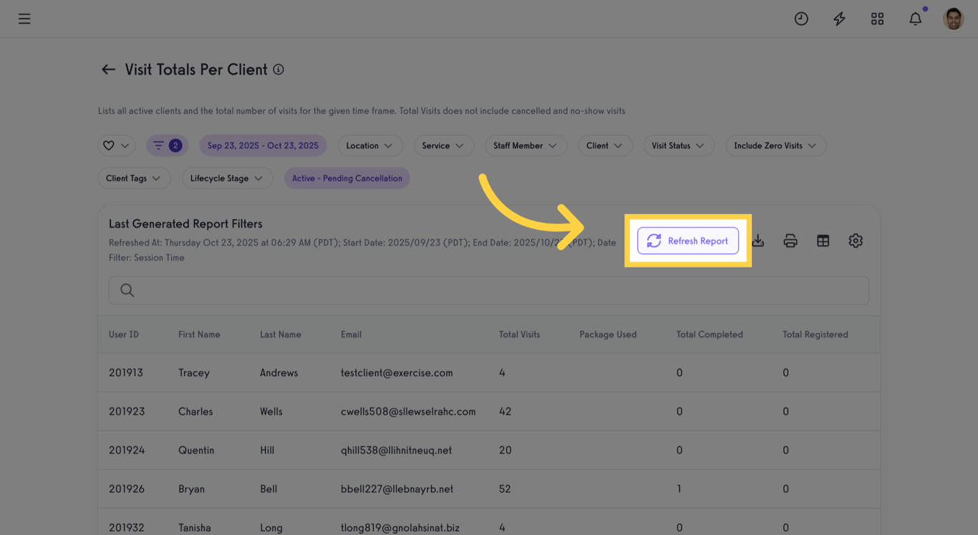This screenshot has height=535, width=978.
Task: Click the Refresh Report button
Action: 687,241
